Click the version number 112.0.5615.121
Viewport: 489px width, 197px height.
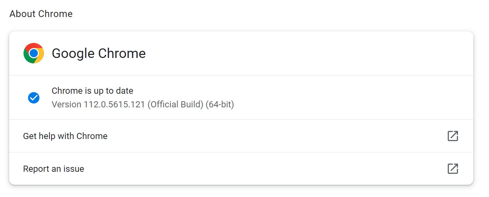coord(114,104)
